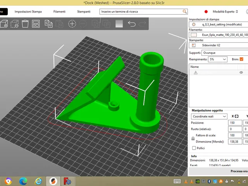The height and width of the screenshot is (186, 248).
Task: Click the Split to parts icon
Action: coord(106,24)
